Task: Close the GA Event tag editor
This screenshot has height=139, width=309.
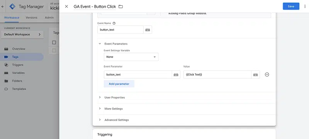Action: 66,7
